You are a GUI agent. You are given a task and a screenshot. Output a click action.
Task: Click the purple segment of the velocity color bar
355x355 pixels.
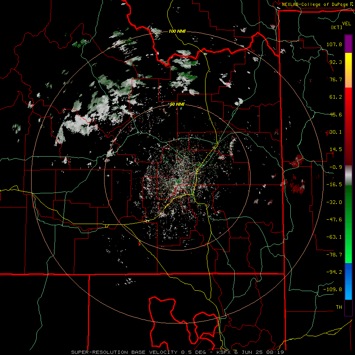coord(348,44)
